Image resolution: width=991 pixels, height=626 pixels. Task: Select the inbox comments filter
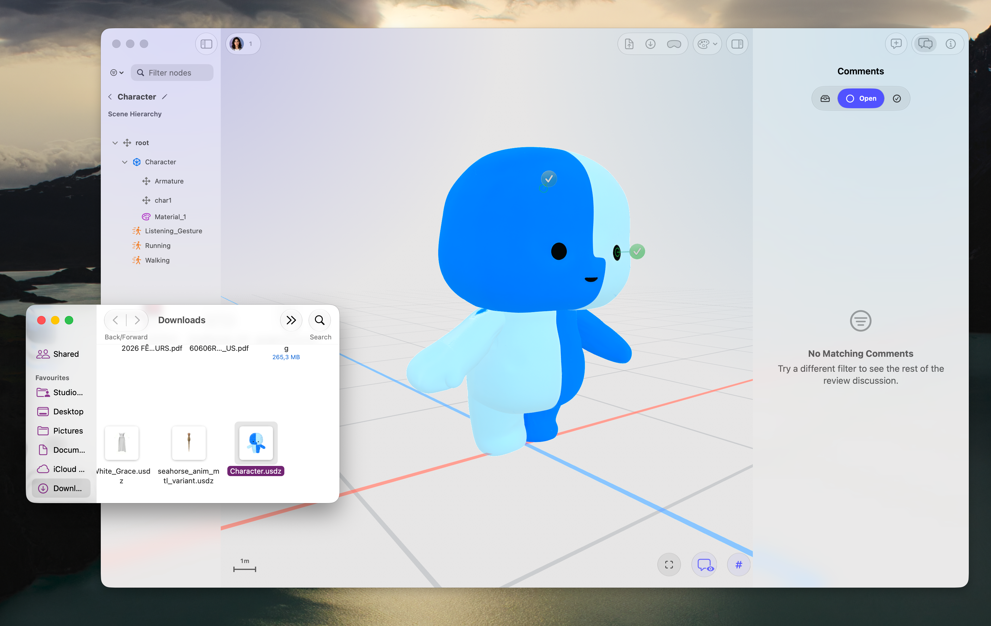tap(825, 98)
